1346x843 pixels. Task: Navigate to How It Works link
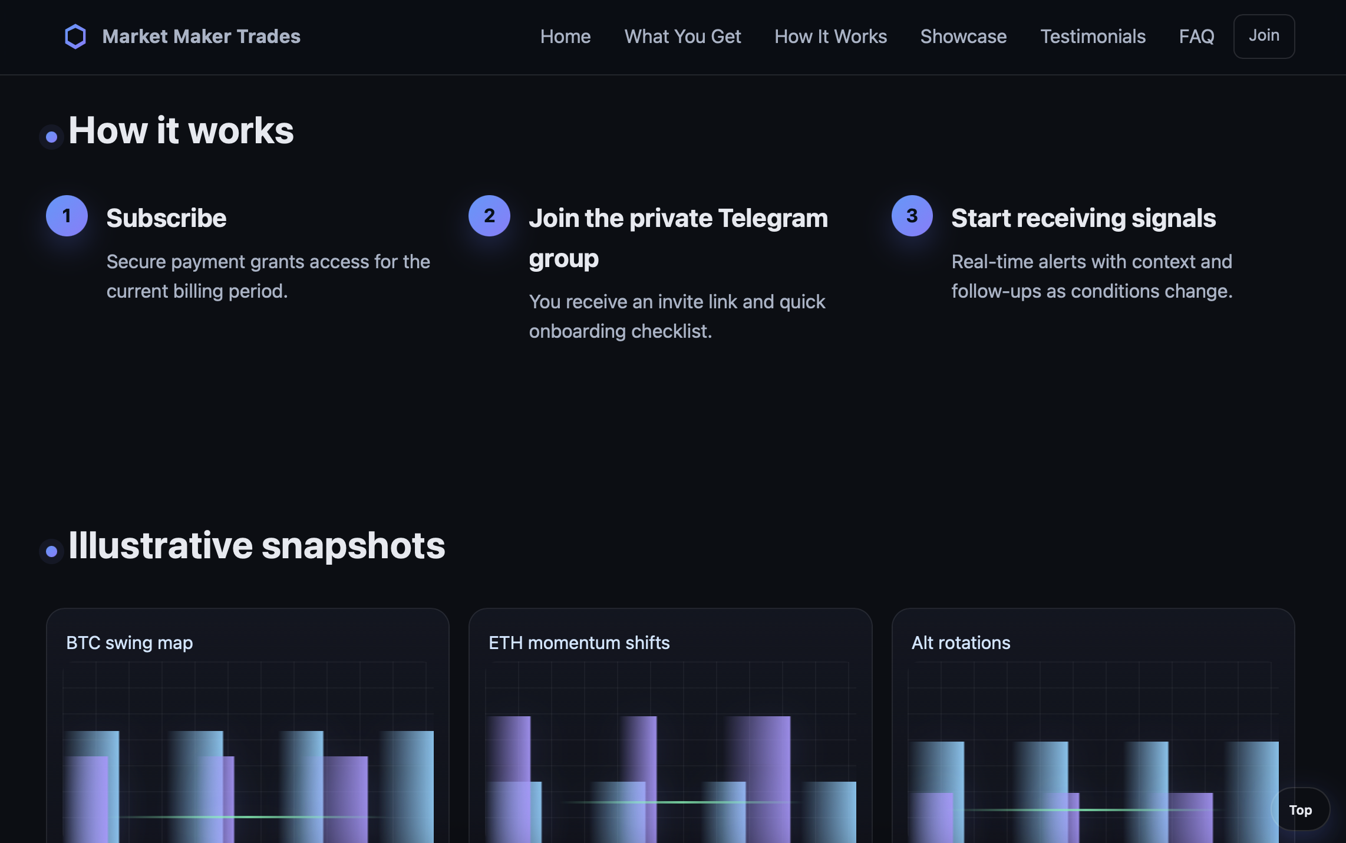830,37
